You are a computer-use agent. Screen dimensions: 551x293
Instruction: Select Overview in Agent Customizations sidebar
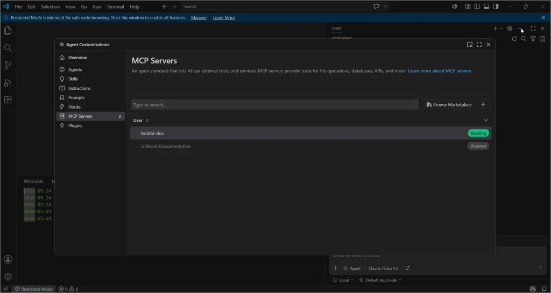coord(90,58)
